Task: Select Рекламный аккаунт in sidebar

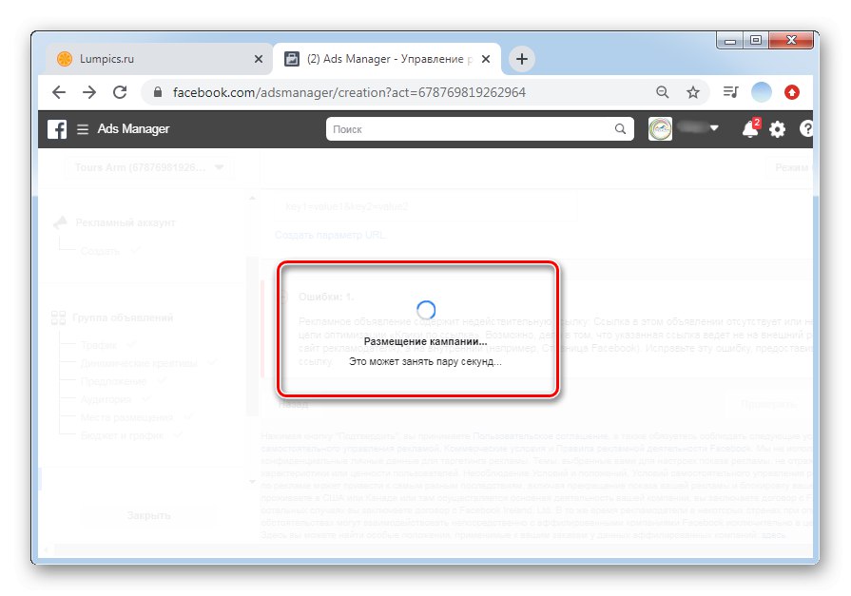Action: [126, 222]
